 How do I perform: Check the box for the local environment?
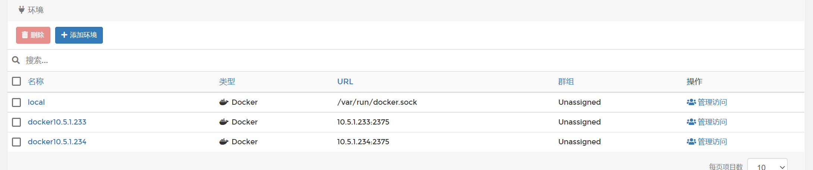click(16, 102)
